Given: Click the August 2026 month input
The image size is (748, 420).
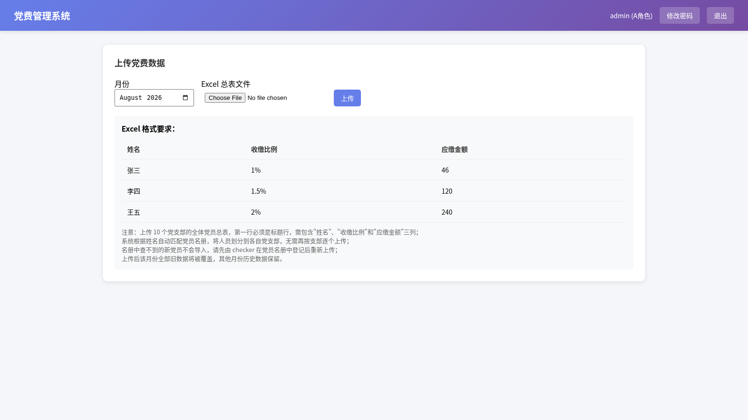Looking at the screenshot, I should coord(154,98).
